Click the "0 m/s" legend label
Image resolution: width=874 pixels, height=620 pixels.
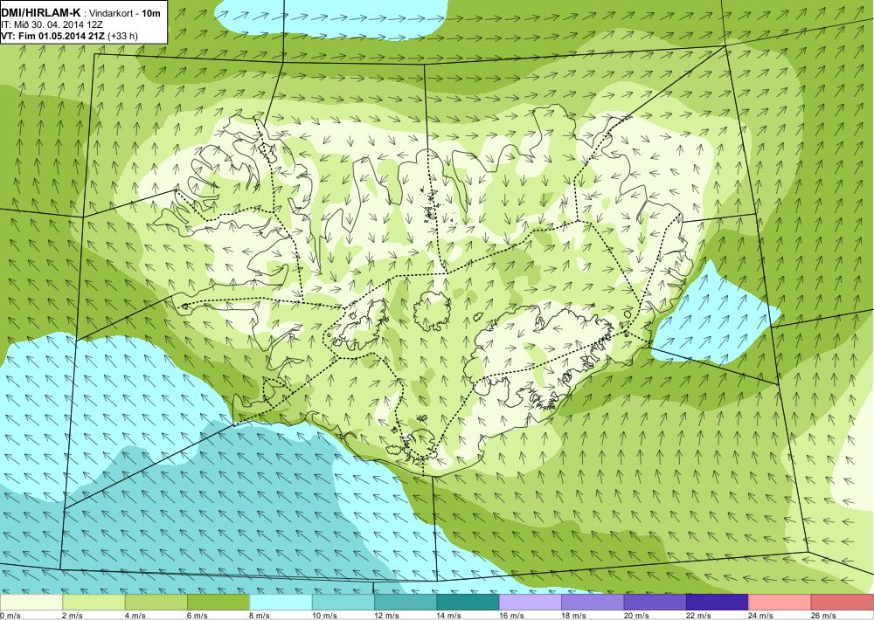click(x=10, y=616)
